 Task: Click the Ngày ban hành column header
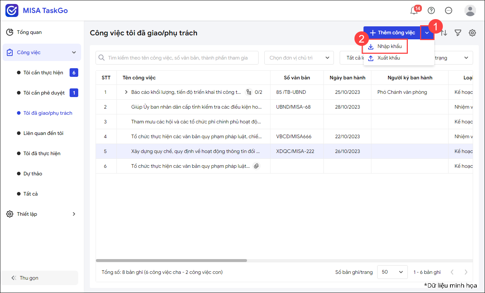click(347, 78)
